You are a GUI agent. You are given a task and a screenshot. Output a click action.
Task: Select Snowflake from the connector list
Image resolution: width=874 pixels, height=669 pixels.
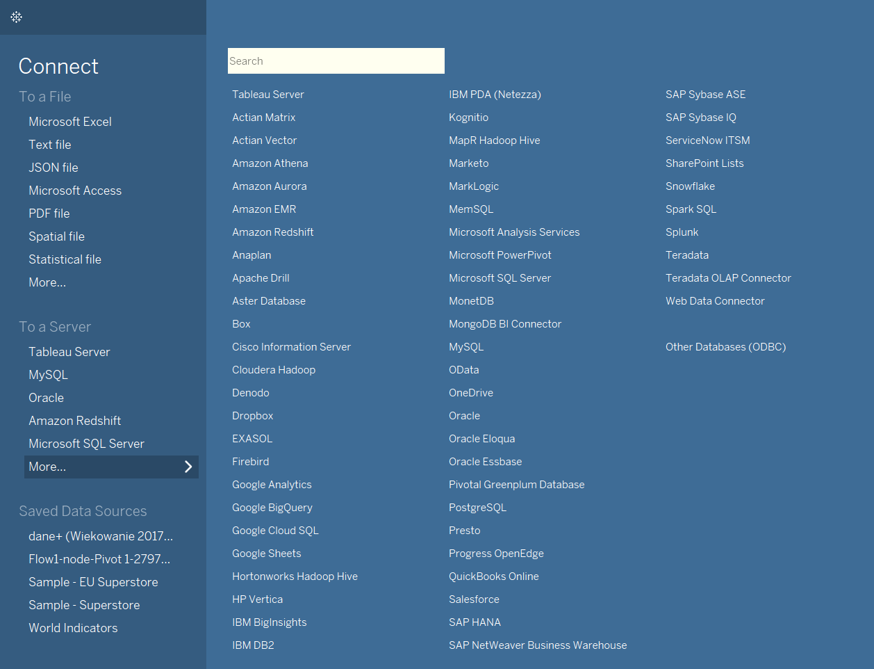(690, 186)
